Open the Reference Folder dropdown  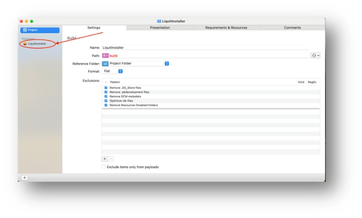167,64
